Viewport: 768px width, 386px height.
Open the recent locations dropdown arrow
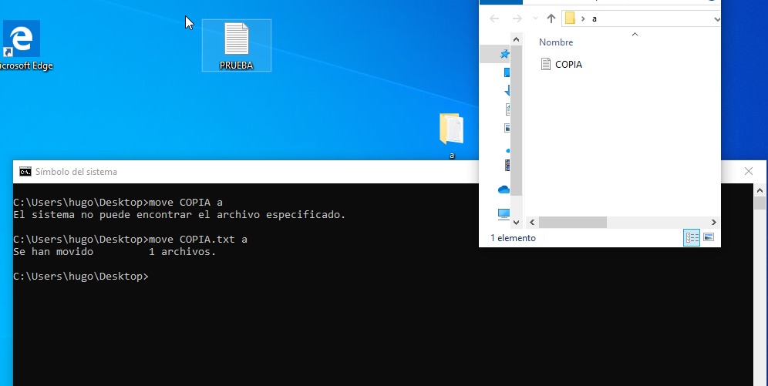click(534, 18)
